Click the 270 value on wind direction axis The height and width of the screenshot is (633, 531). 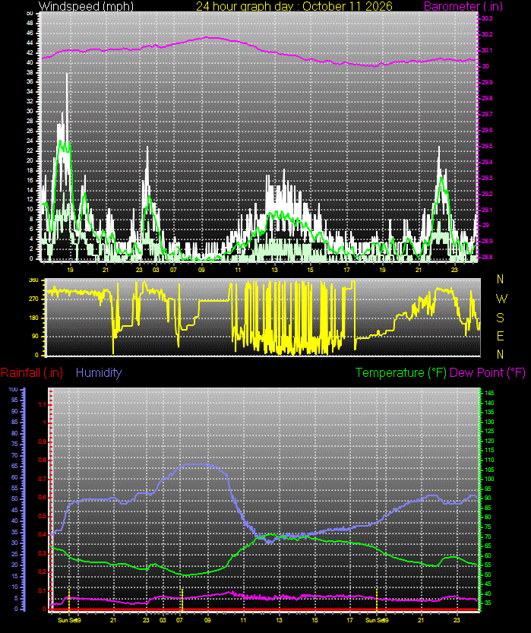pos(34,299)
